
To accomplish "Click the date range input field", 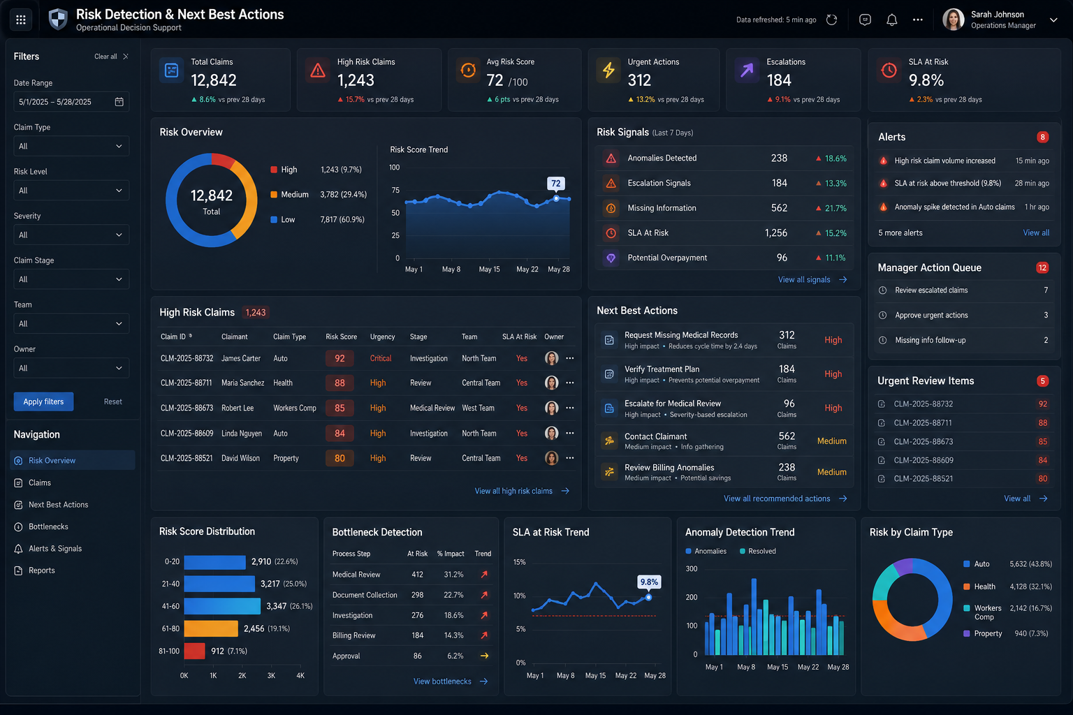I will pos(71,102).
